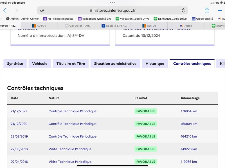The image size is (225, 168).
Task: Click the FAVORABLE badge for 28/02/2019
Action: [146, 136]
